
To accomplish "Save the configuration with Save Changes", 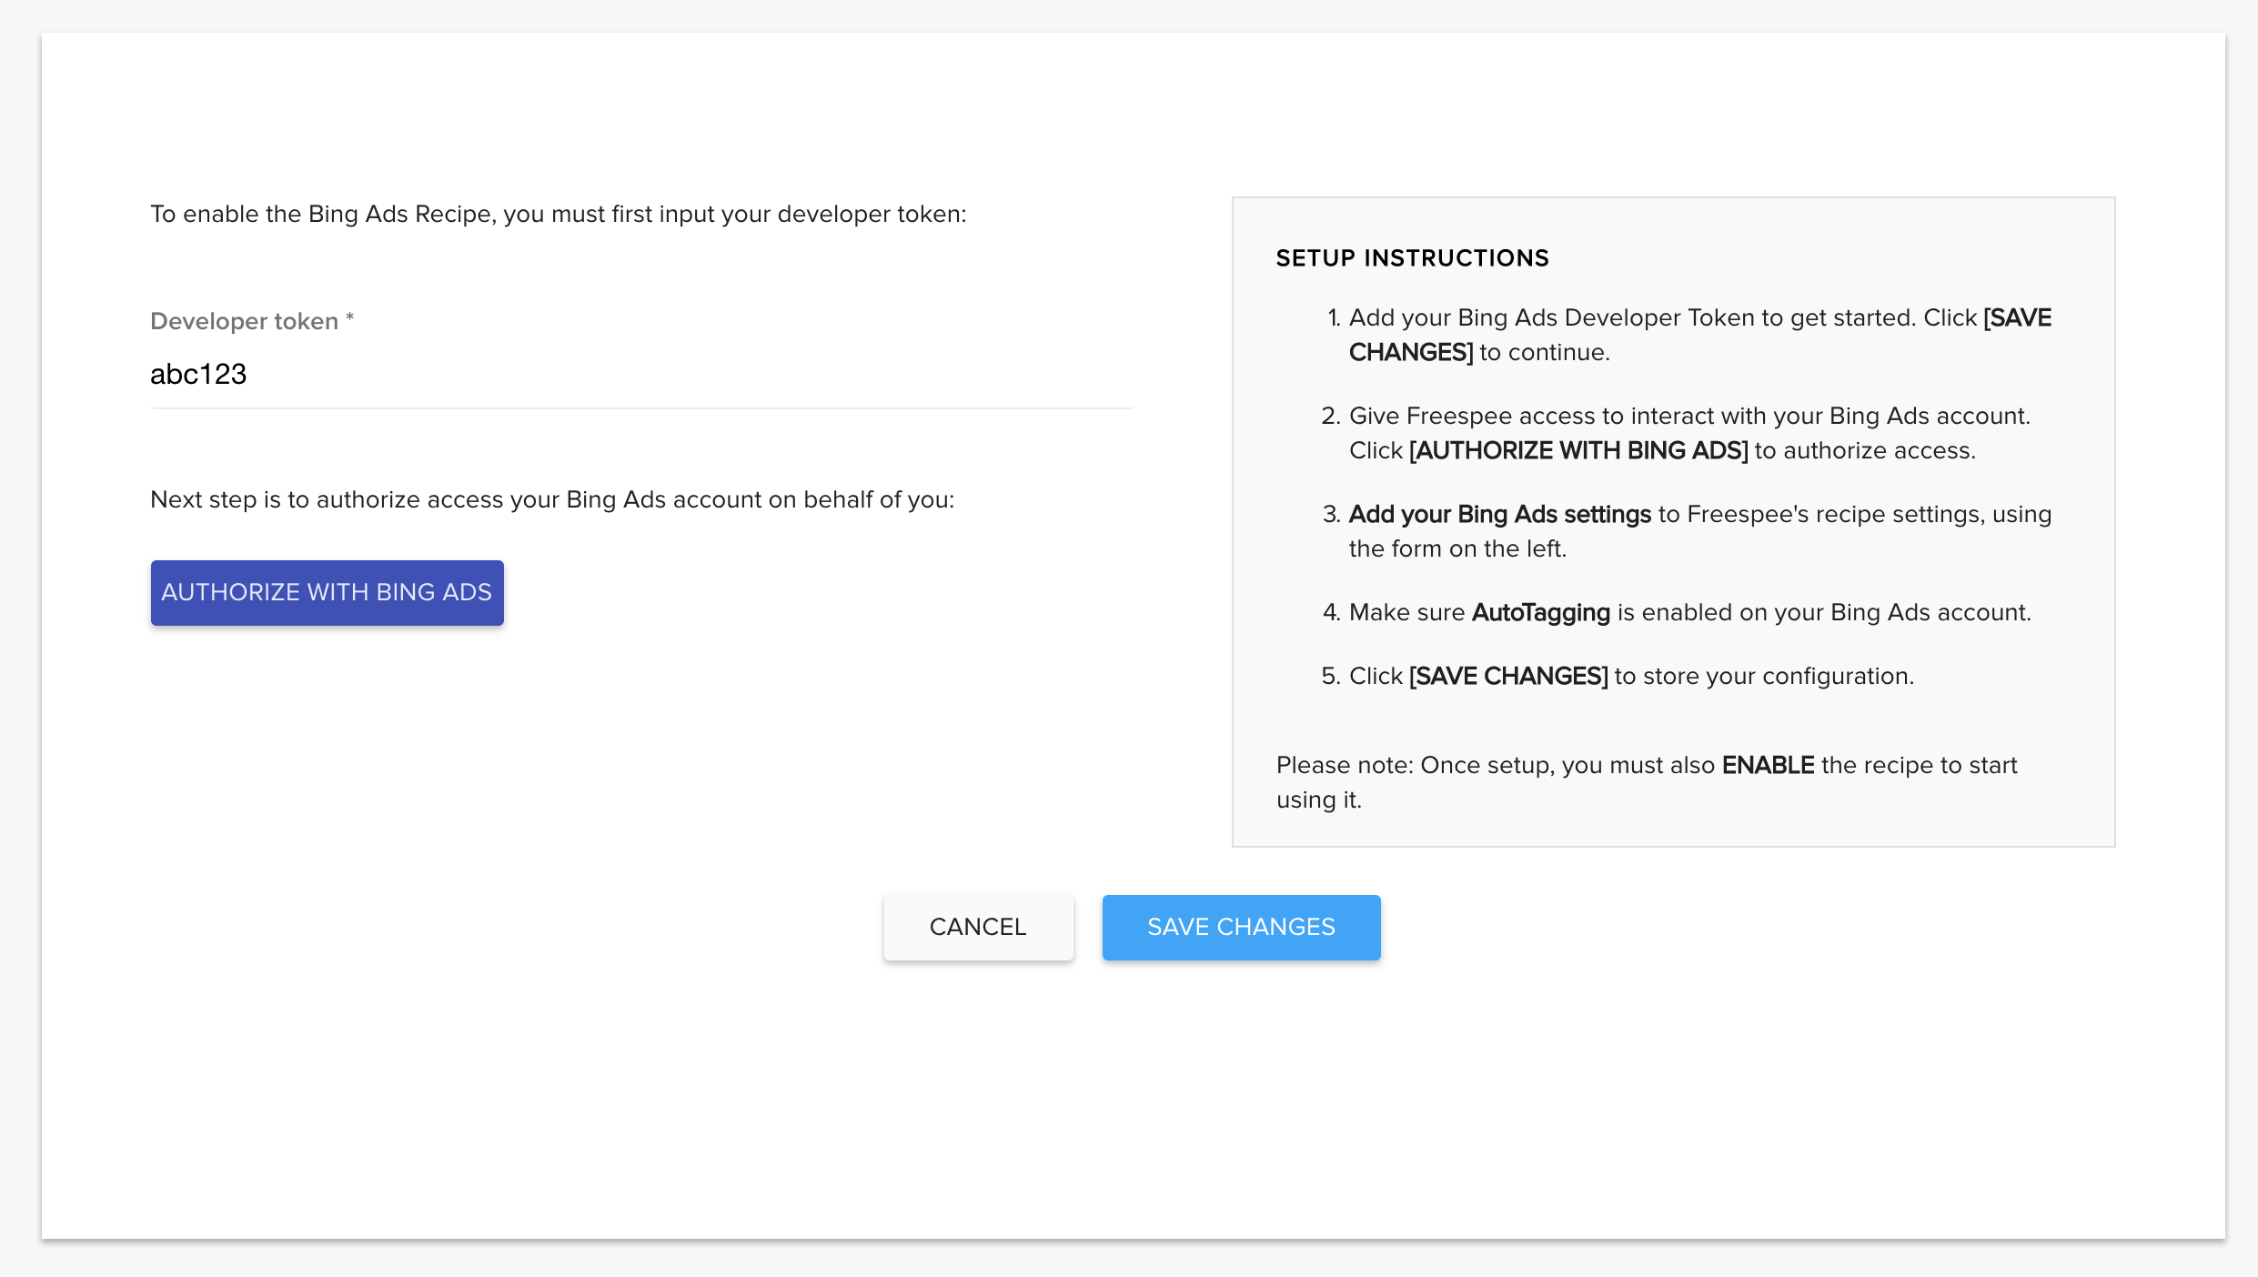I will pos(1241,927).
